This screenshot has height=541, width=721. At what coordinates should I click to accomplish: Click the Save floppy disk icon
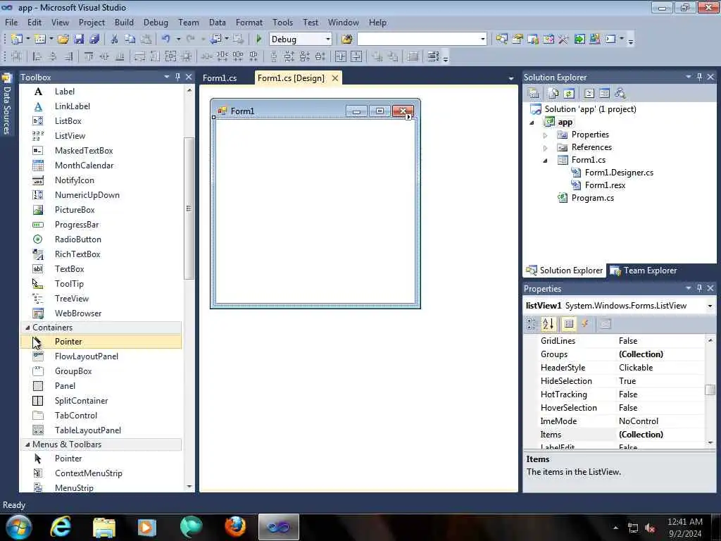[79, 39]
